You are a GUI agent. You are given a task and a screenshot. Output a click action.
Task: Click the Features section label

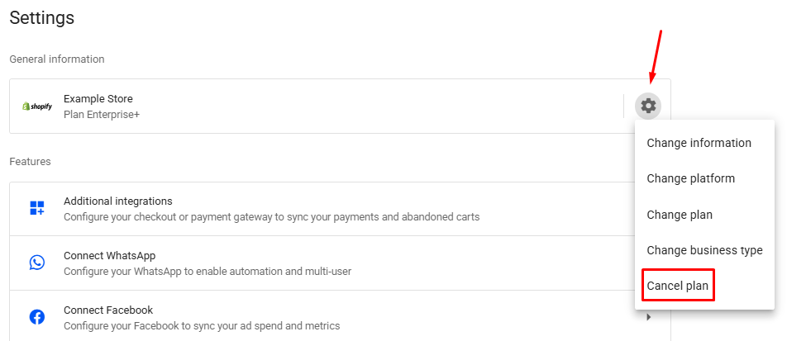pyautogui.click(x=30, y=162)
